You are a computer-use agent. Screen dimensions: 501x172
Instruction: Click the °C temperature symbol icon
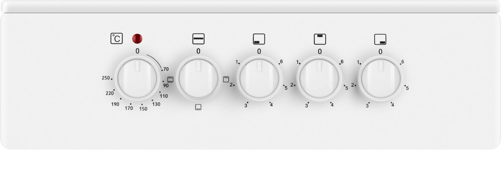(x=117, y=39)
